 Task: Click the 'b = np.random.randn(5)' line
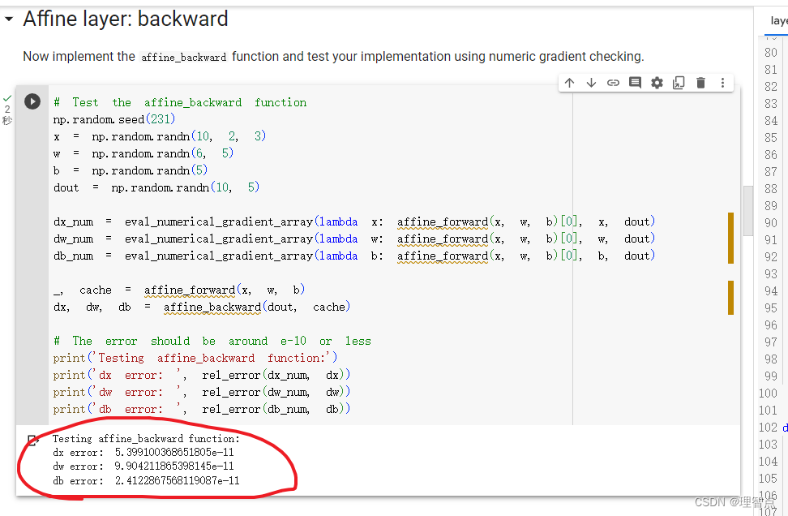131,170
